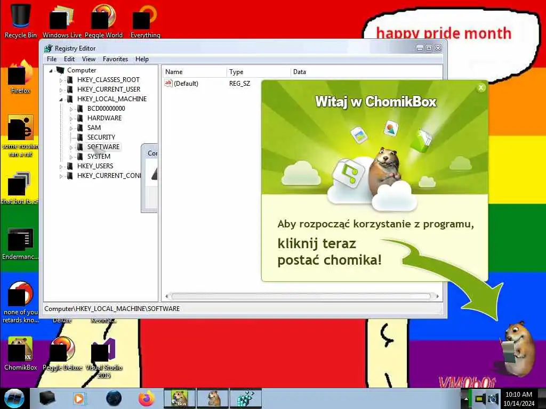
Task: Open the 'none of you' desktop shortcut
Action: (21, 302)
